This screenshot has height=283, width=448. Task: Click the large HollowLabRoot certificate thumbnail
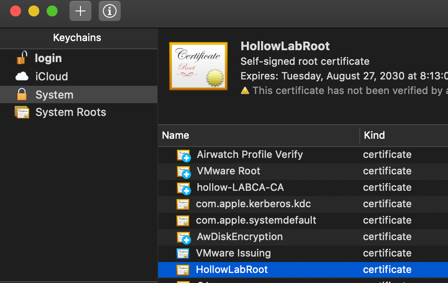[198, 66]
